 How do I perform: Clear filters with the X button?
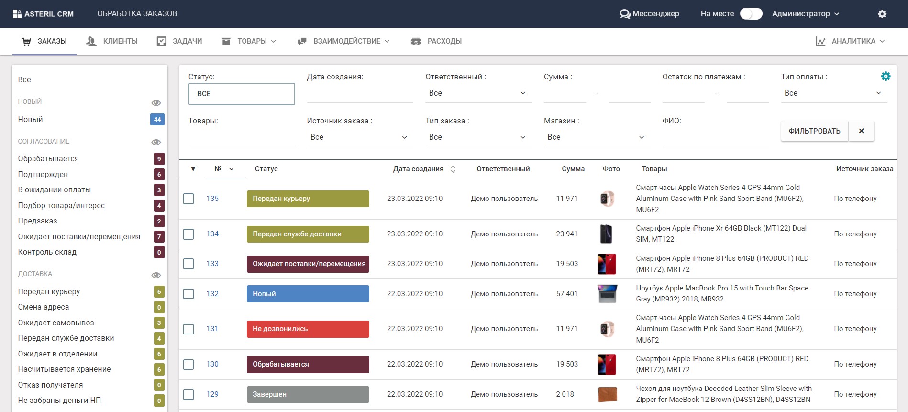861,131
